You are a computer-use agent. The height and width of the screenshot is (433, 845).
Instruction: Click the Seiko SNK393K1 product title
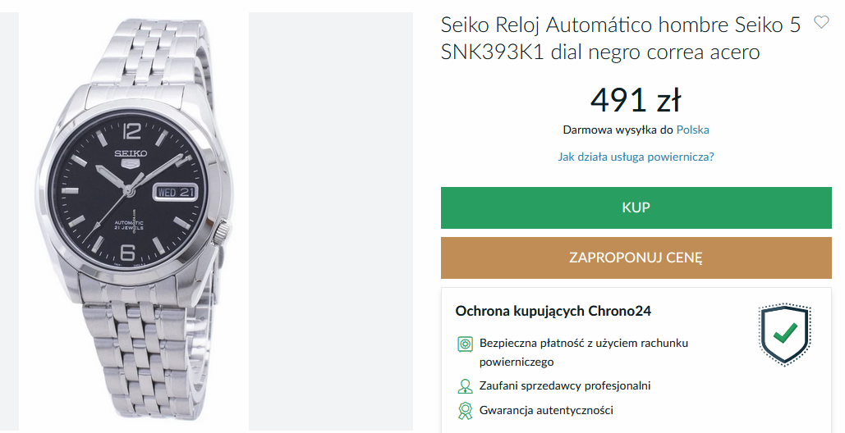coord(620,39)
